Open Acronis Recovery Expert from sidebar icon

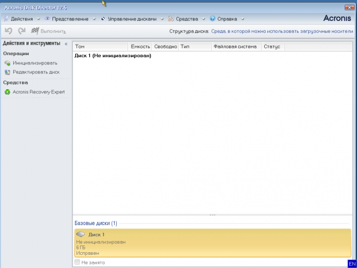[7, 92]
